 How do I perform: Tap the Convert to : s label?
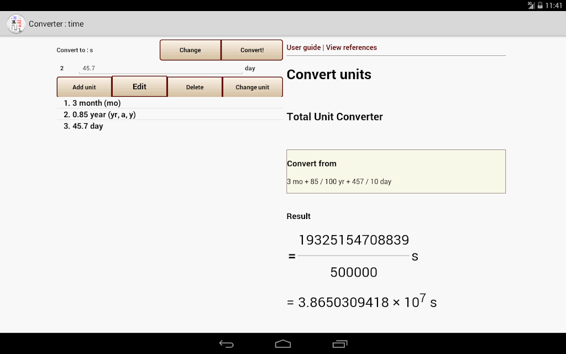click(75, 50)
